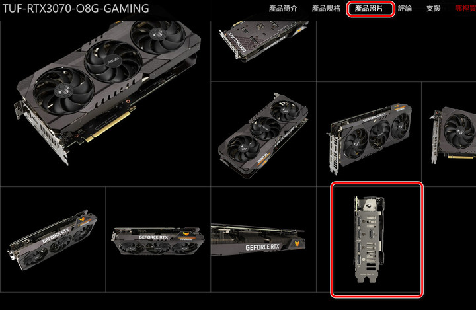The height and width of the screenshot is (310, 476).
Task: Click the TUF-RTX3070-O8G-GAMING product title
Action: 75,8
